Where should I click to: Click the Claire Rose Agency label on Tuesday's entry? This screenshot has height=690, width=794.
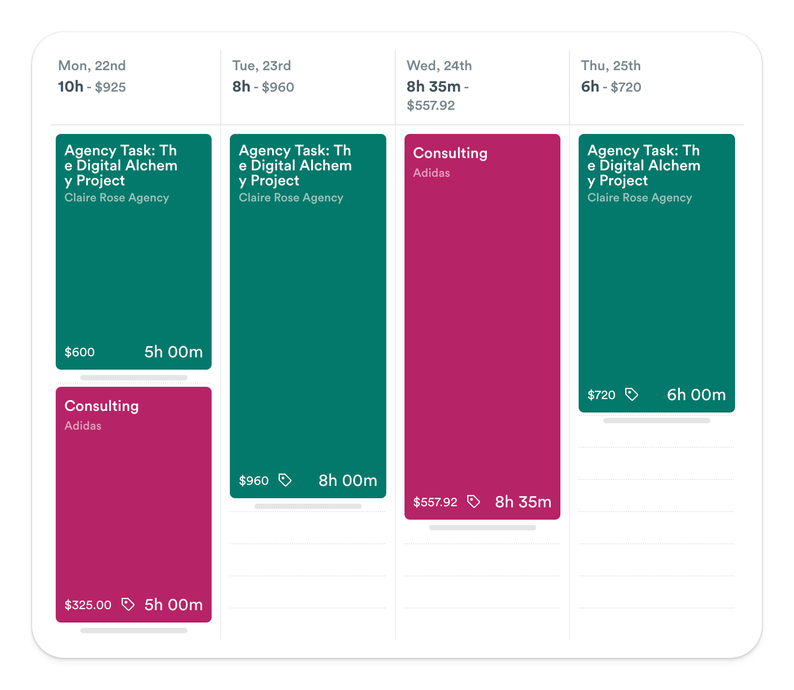(x=291, y=197)
